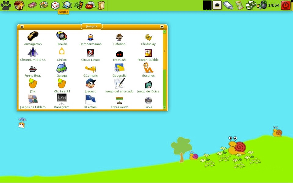Image resolution: width=293 pixels, height=183 pixels.
Task: Launch the Circles game
Action: point(62,51)
